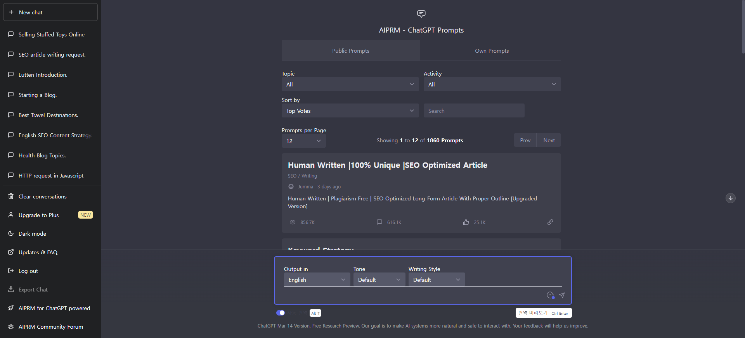Open the Starting a Blog chat

(50, 95)
